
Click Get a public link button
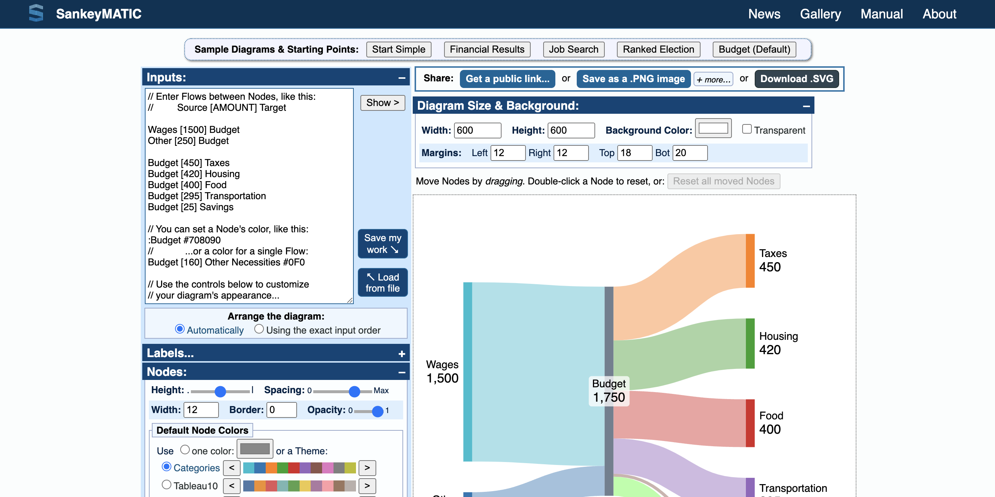507,79
